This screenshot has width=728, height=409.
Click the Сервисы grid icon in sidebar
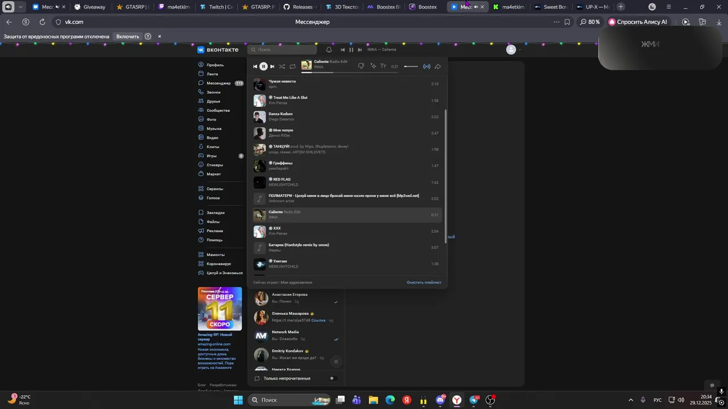(201, 189)
